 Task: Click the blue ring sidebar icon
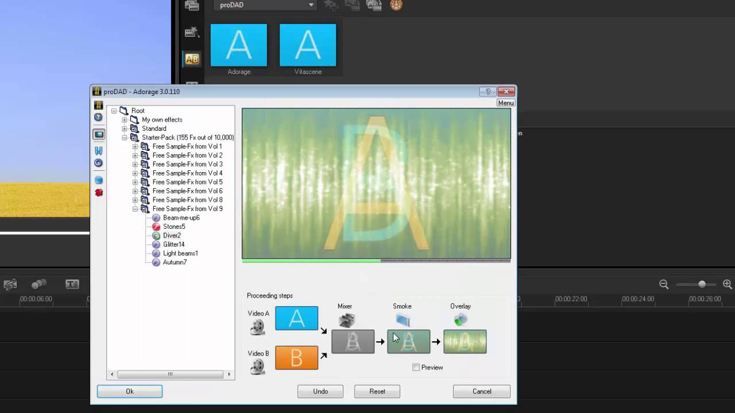click(98, 163)
